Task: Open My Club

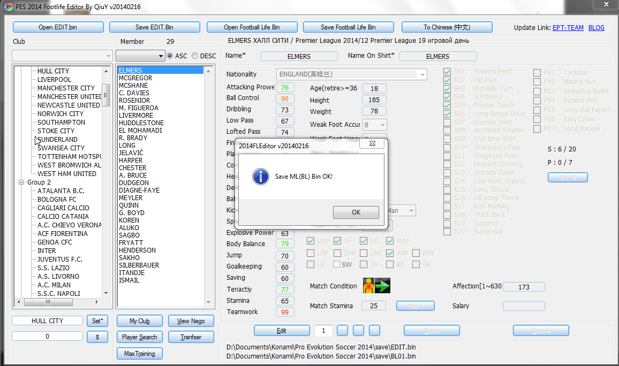Action: click(x=139, y=321)
